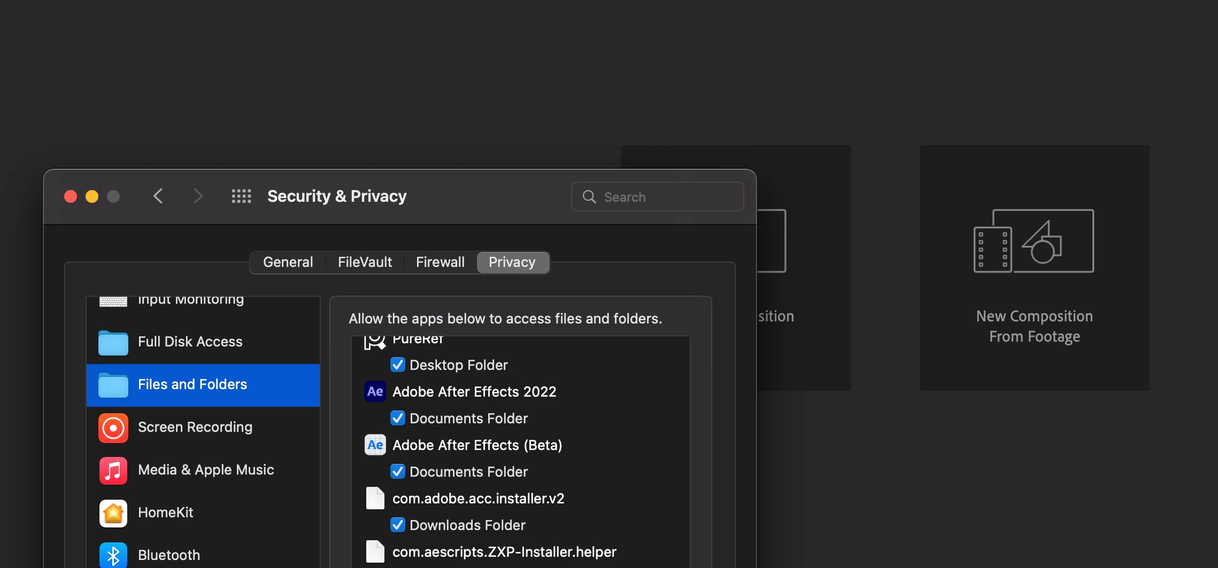Click the Adobe After Effects 2022 icon
1218x568 pixels.
tap(375, 391)
